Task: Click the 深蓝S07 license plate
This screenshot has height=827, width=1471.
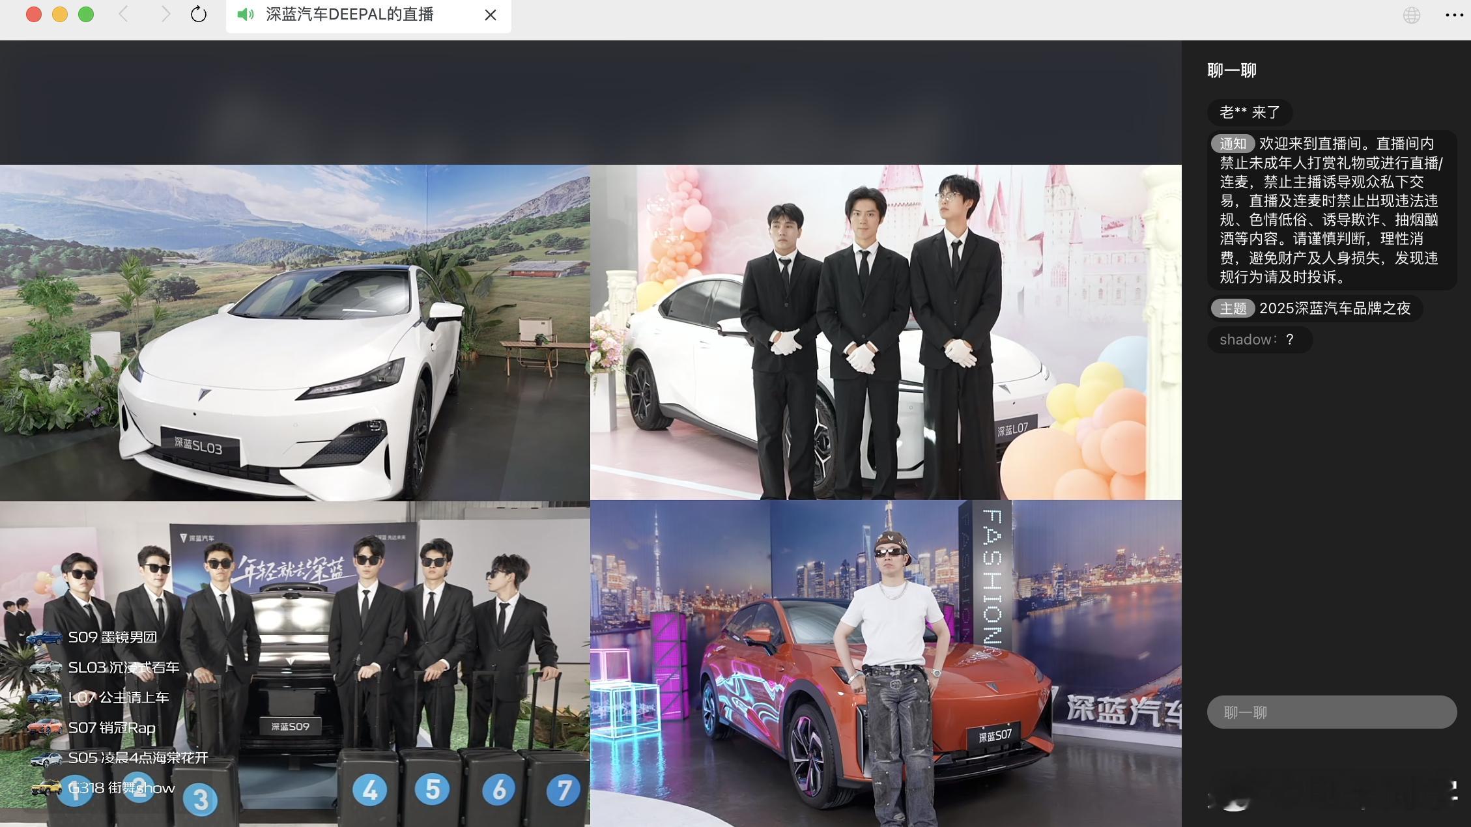Action: 995,736
